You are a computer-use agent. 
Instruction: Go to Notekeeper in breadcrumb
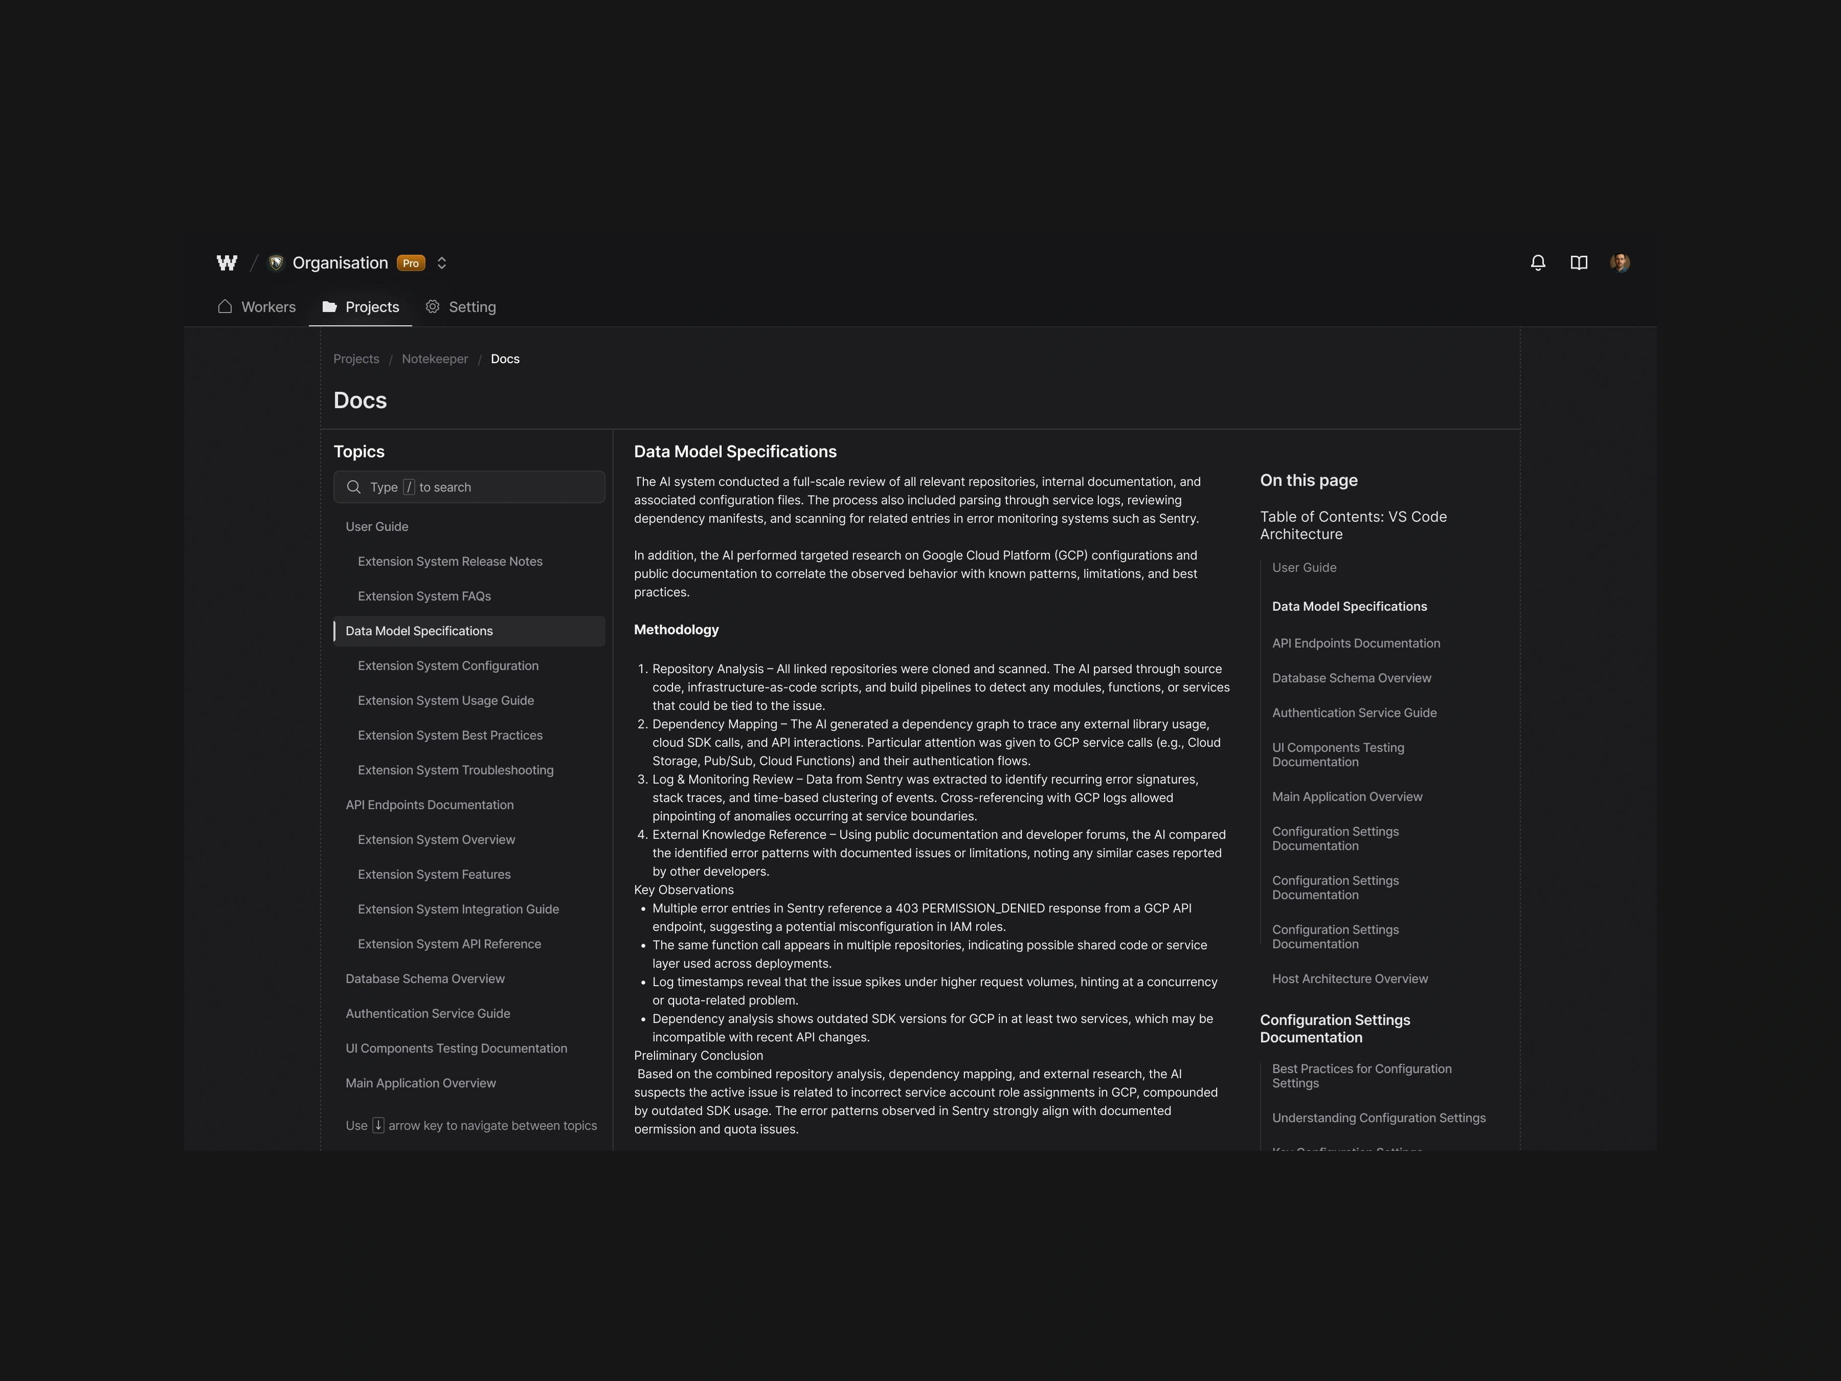[435, 359]
